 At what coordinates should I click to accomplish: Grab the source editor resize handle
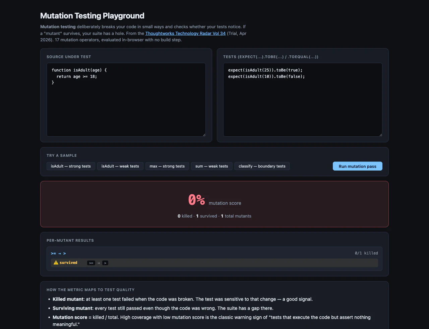tap(204, 135)
